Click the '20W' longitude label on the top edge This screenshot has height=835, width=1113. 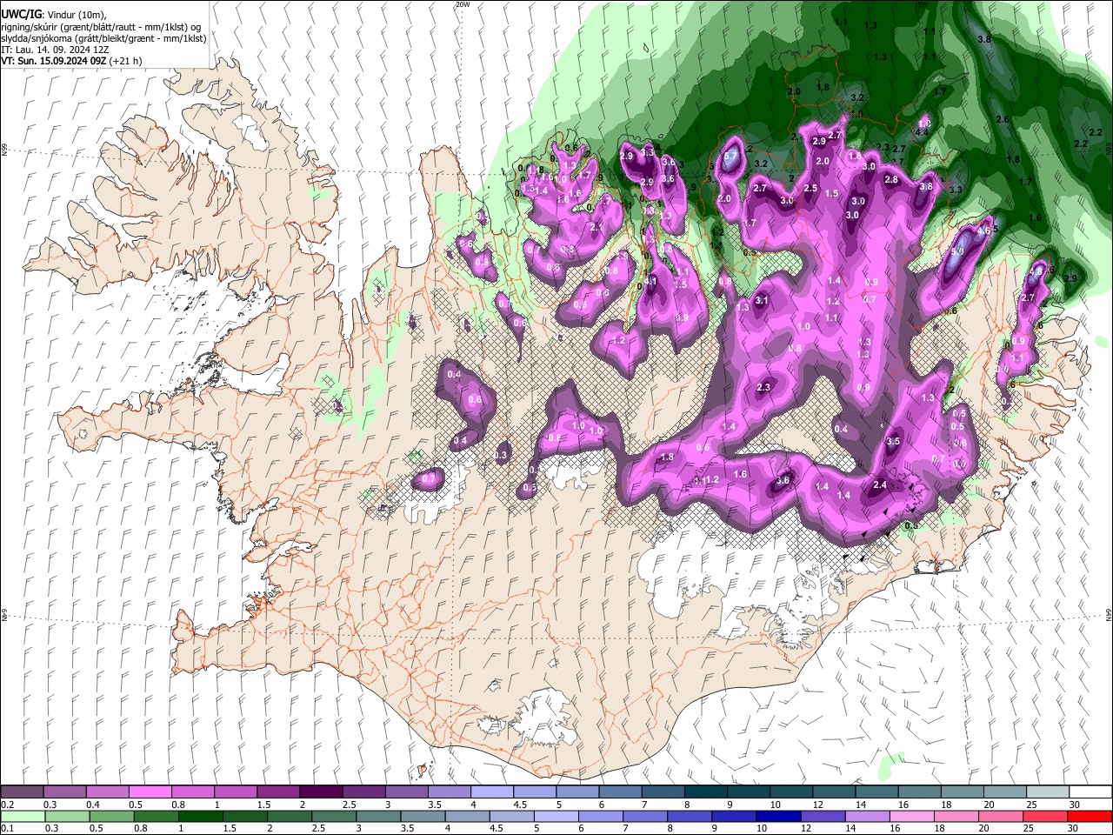point(463,4)
